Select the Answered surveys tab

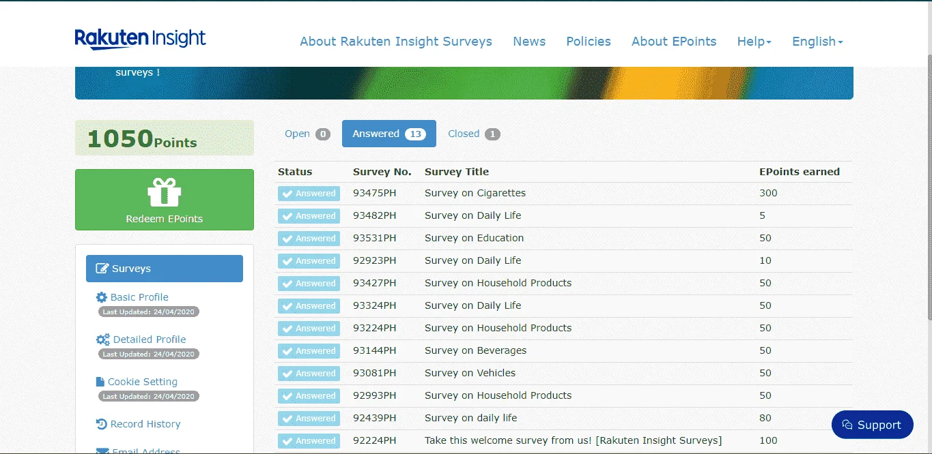[389, 134]
